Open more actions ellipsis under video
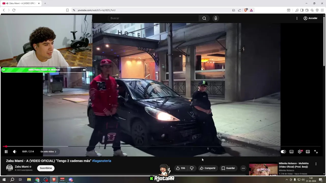Image resolution: width=326 pixels, height=183 pixels. (x=243, y=168)
